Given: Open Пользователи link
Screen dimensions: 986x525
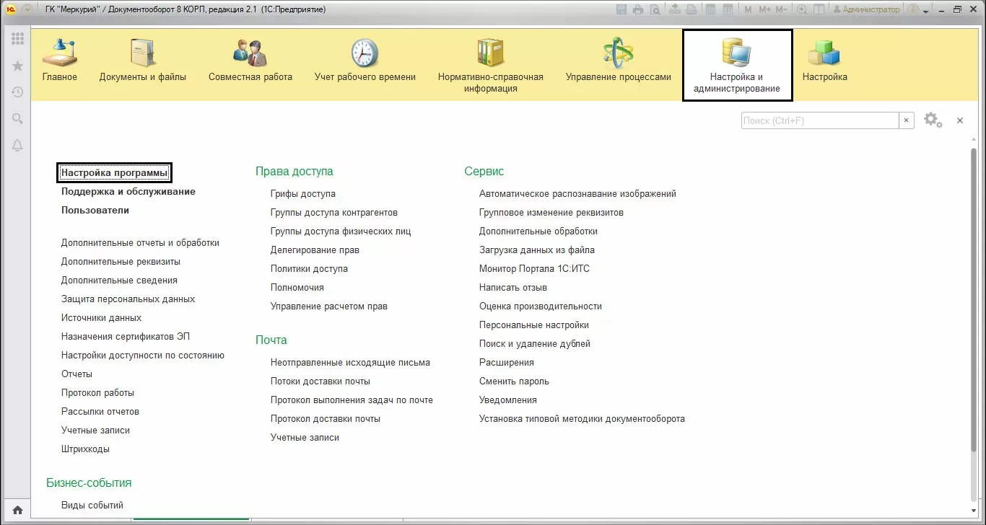Looking at the screenshot, I should coord(95,211).
